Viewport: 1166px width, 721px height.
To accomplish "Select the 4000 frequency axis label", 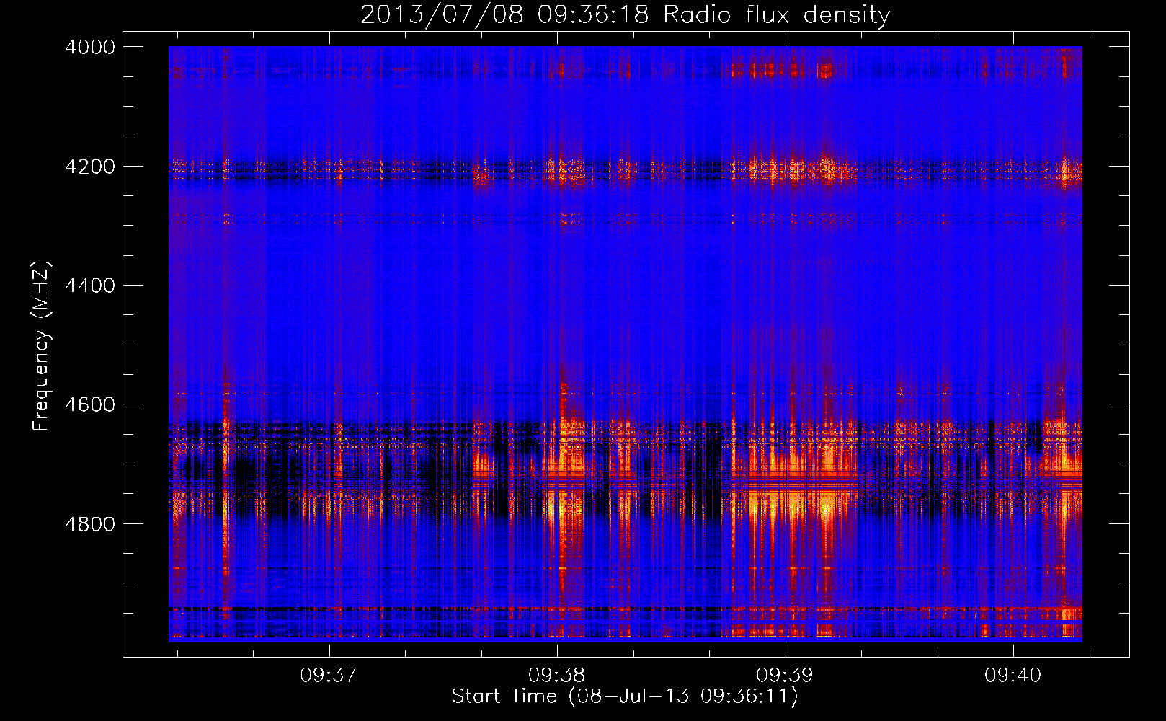I will 90,47.
